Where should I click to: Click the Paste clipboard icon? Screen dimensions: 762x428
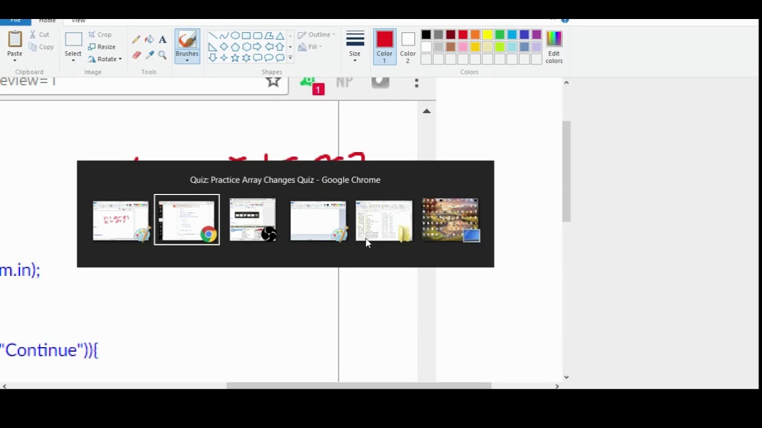(15, 39)
